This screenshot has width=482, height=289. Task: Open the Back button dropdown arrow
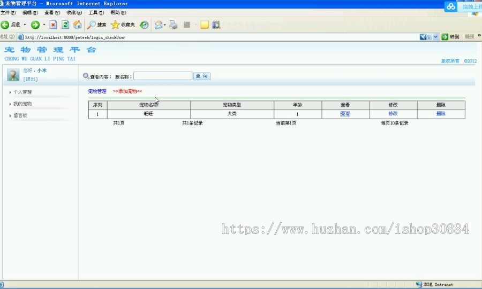point(25,25)
